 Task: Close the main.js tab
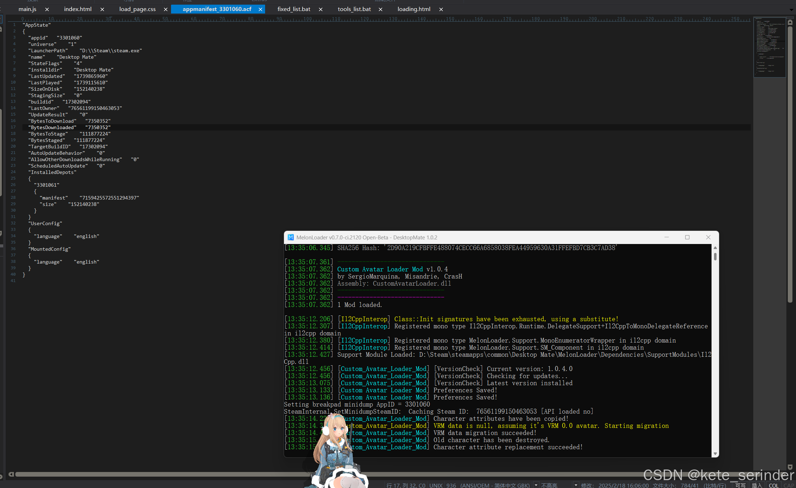(47, 9)
